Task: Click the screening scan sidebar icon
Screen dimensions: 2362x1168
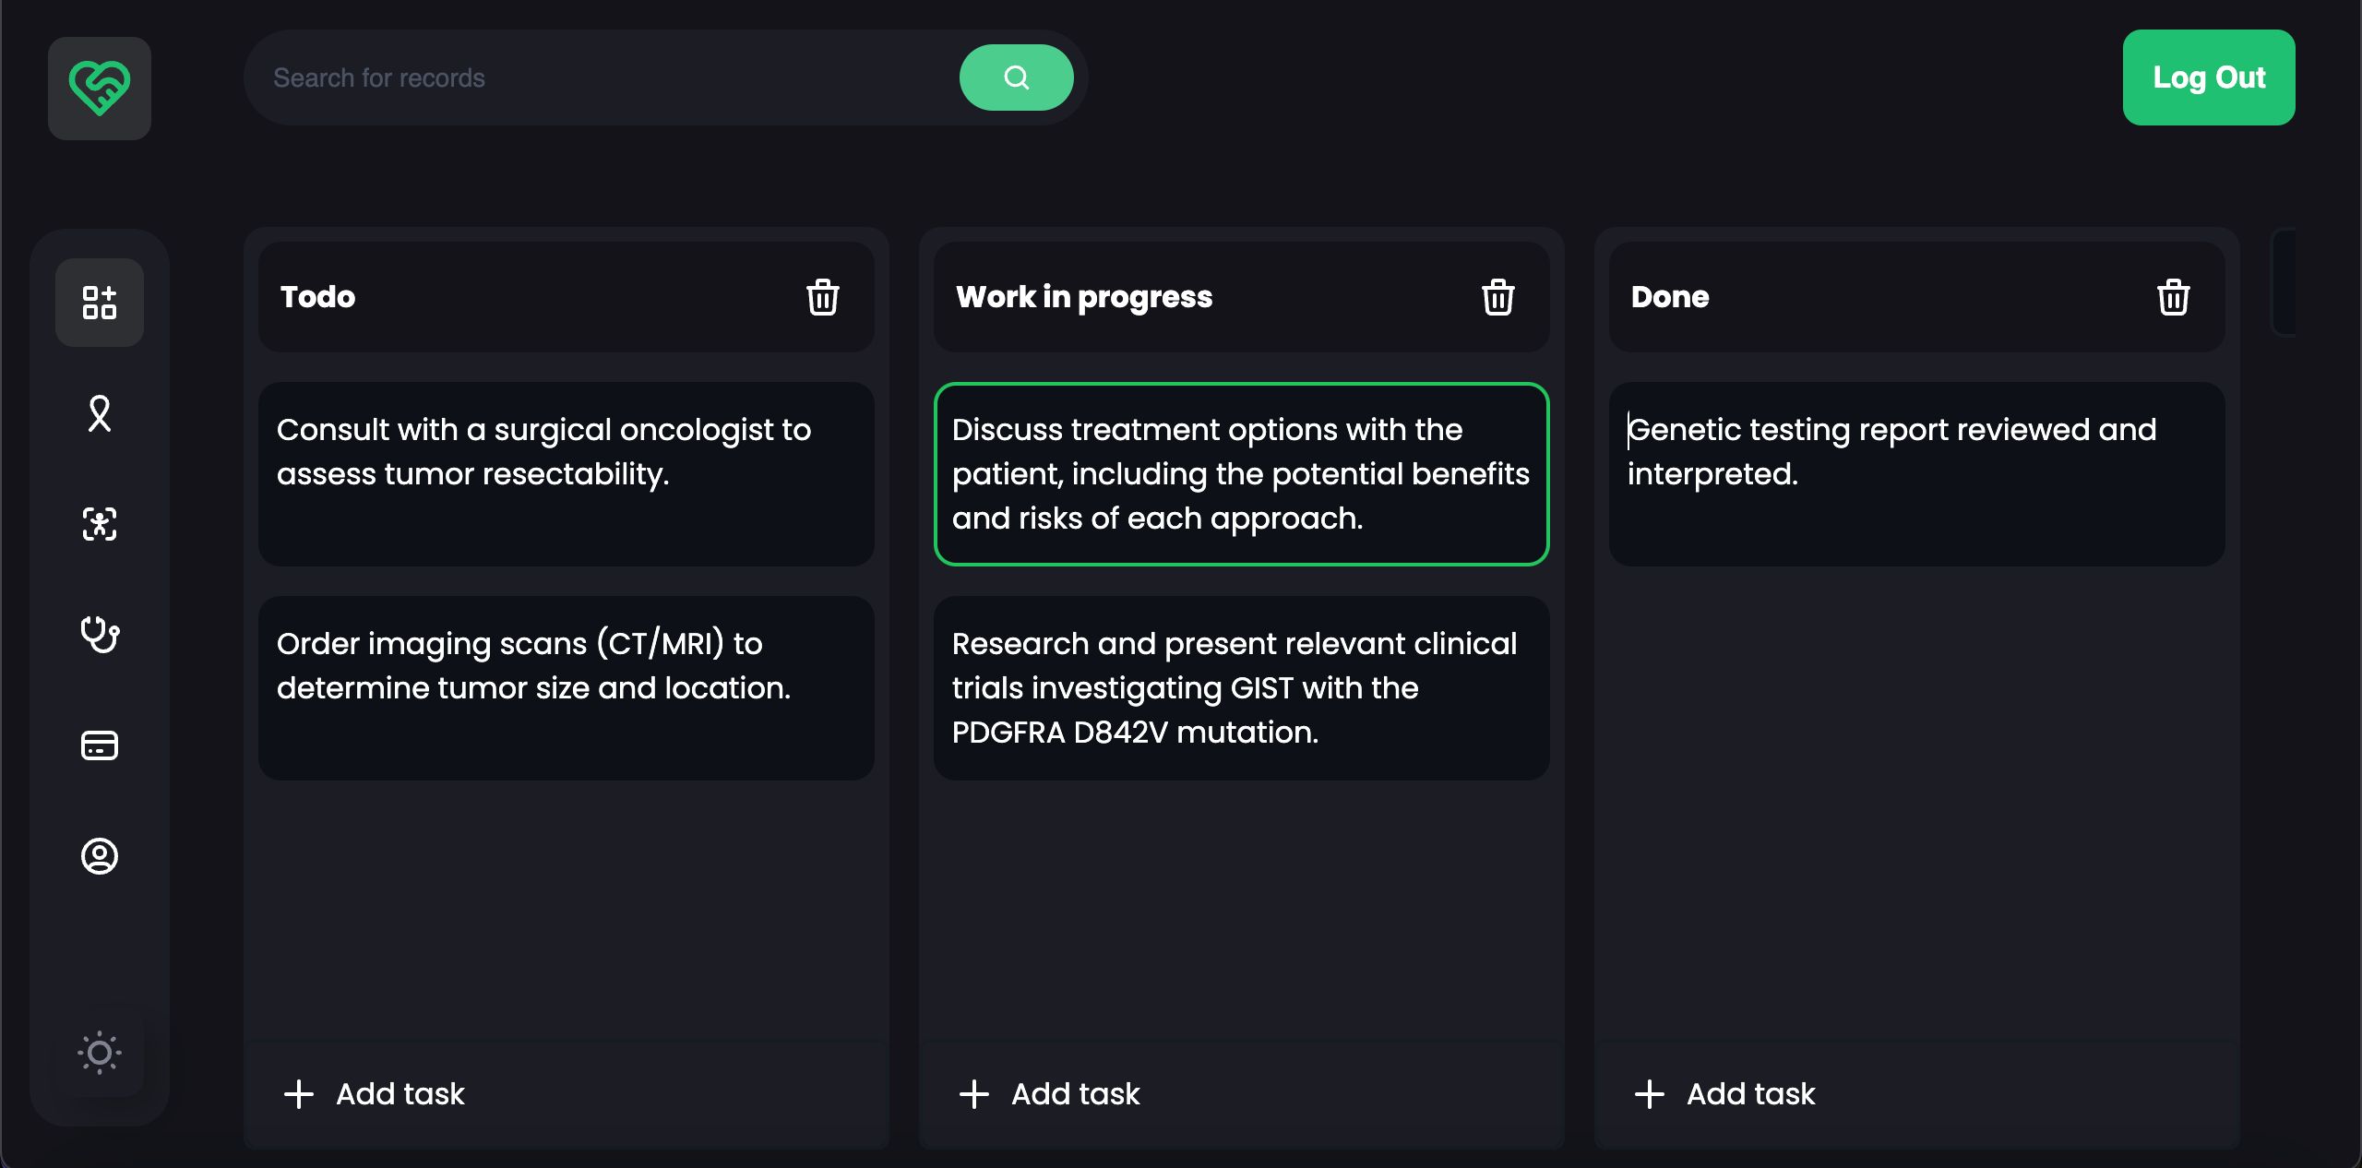Action: click(100, 524)
